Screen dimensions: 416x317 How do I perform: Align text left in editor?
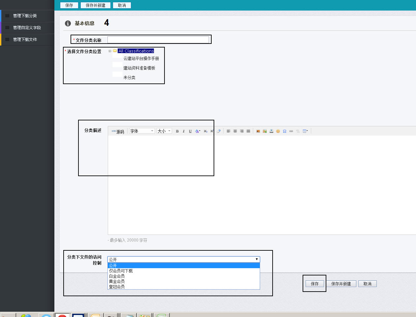[x=228, y=131]
